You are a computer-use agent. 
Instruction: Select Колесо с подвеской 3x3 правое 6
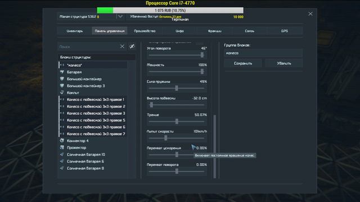pos(93,127)
